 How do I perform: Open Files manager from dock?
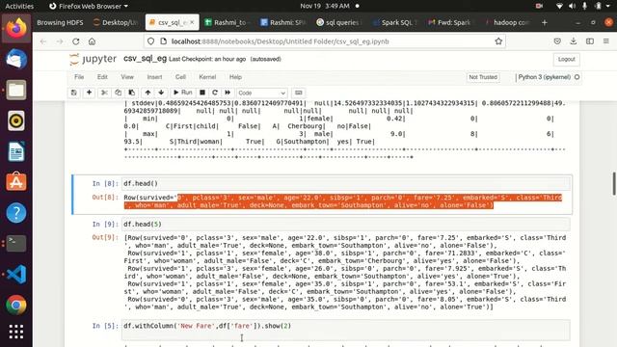(x=16, y=90)
